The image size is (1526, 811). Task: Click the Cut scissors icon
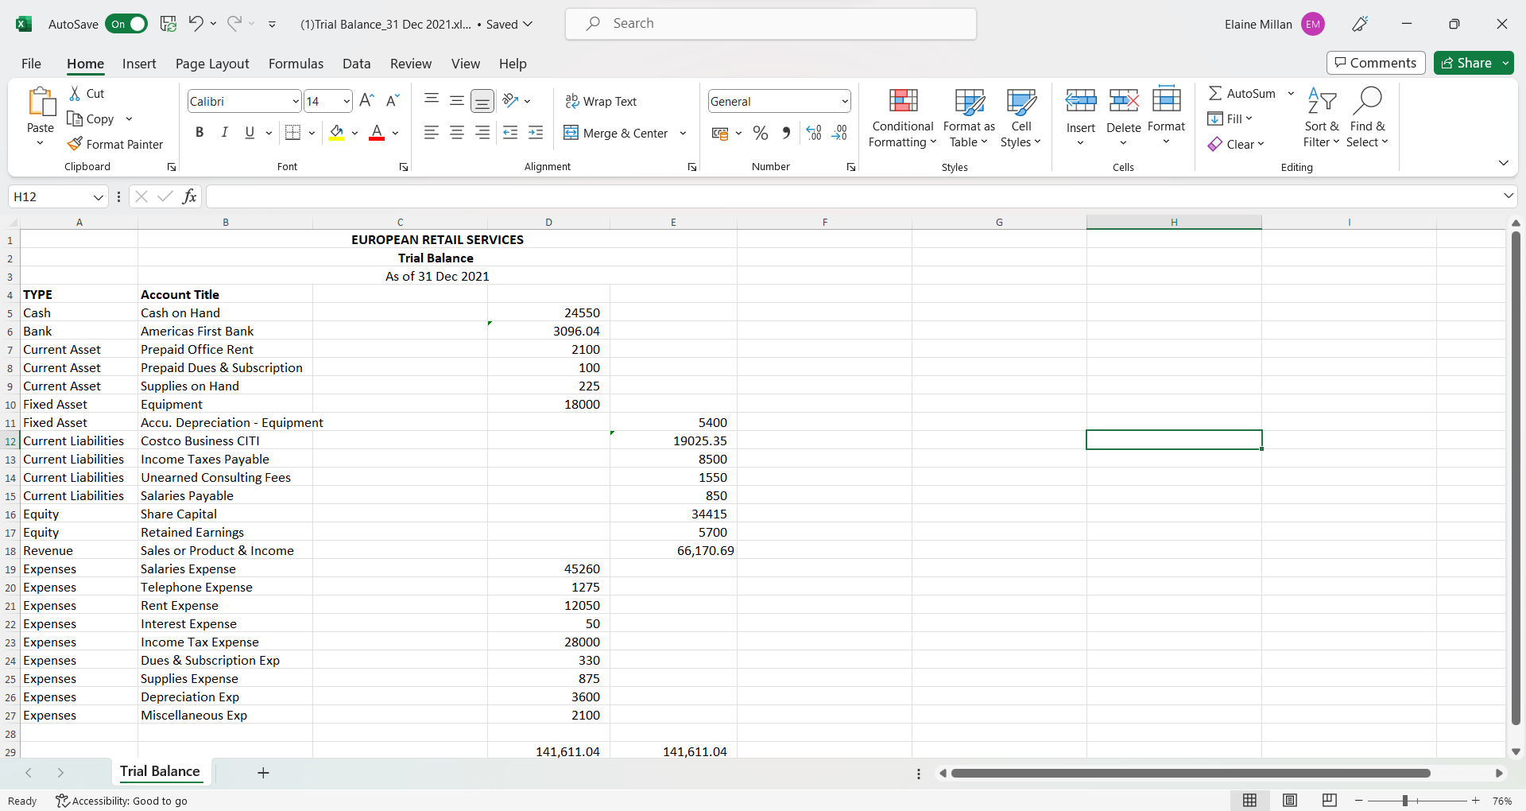point(75,93)
